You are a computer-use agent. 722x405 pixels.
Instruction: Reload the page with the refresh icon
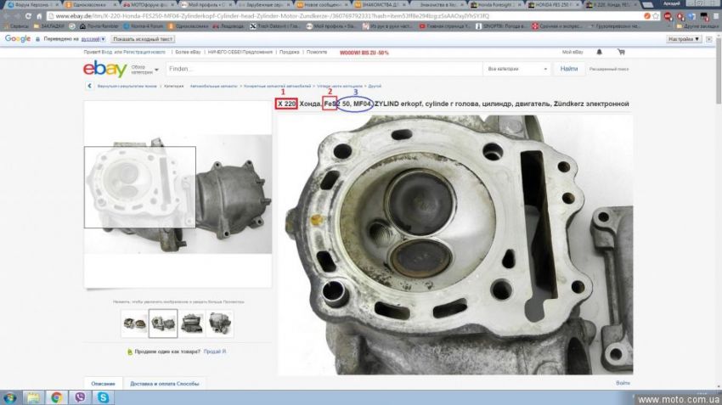point(28,16)
